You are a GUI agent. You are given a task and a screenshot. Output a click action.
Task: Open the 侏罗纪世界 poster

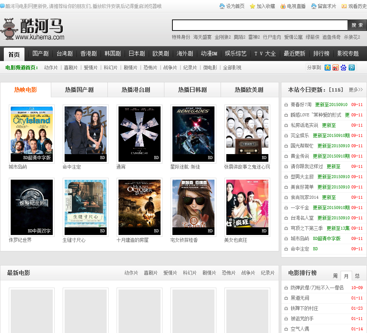[32, 207]
